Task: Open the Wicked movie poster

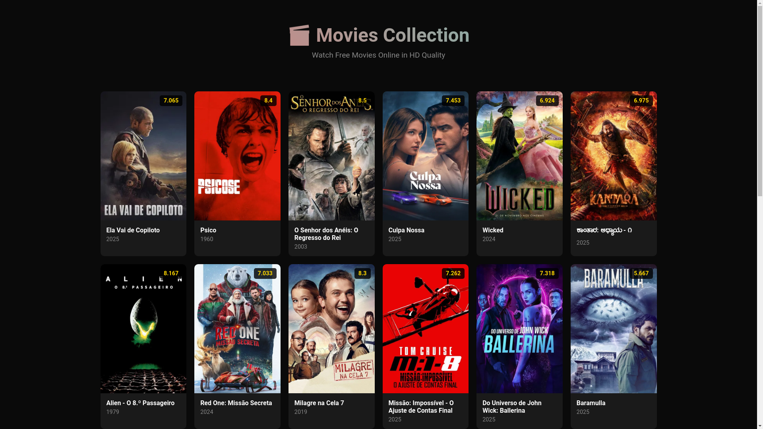Action: coord(519,156)
